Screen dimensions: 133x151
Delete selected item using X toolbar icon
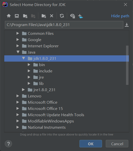pos(52,16)
